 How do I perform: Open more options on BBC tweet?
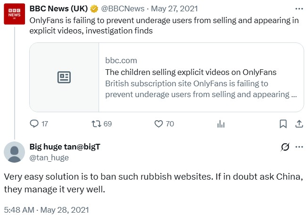[299, 8]
